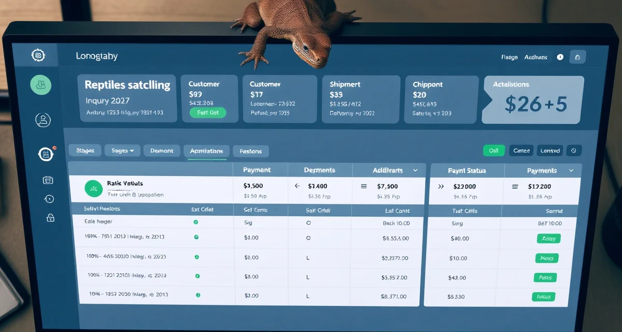Open the green highlighted sidebar icon
622x332 pixels.
pyautogui.click(x=41, y=85)
